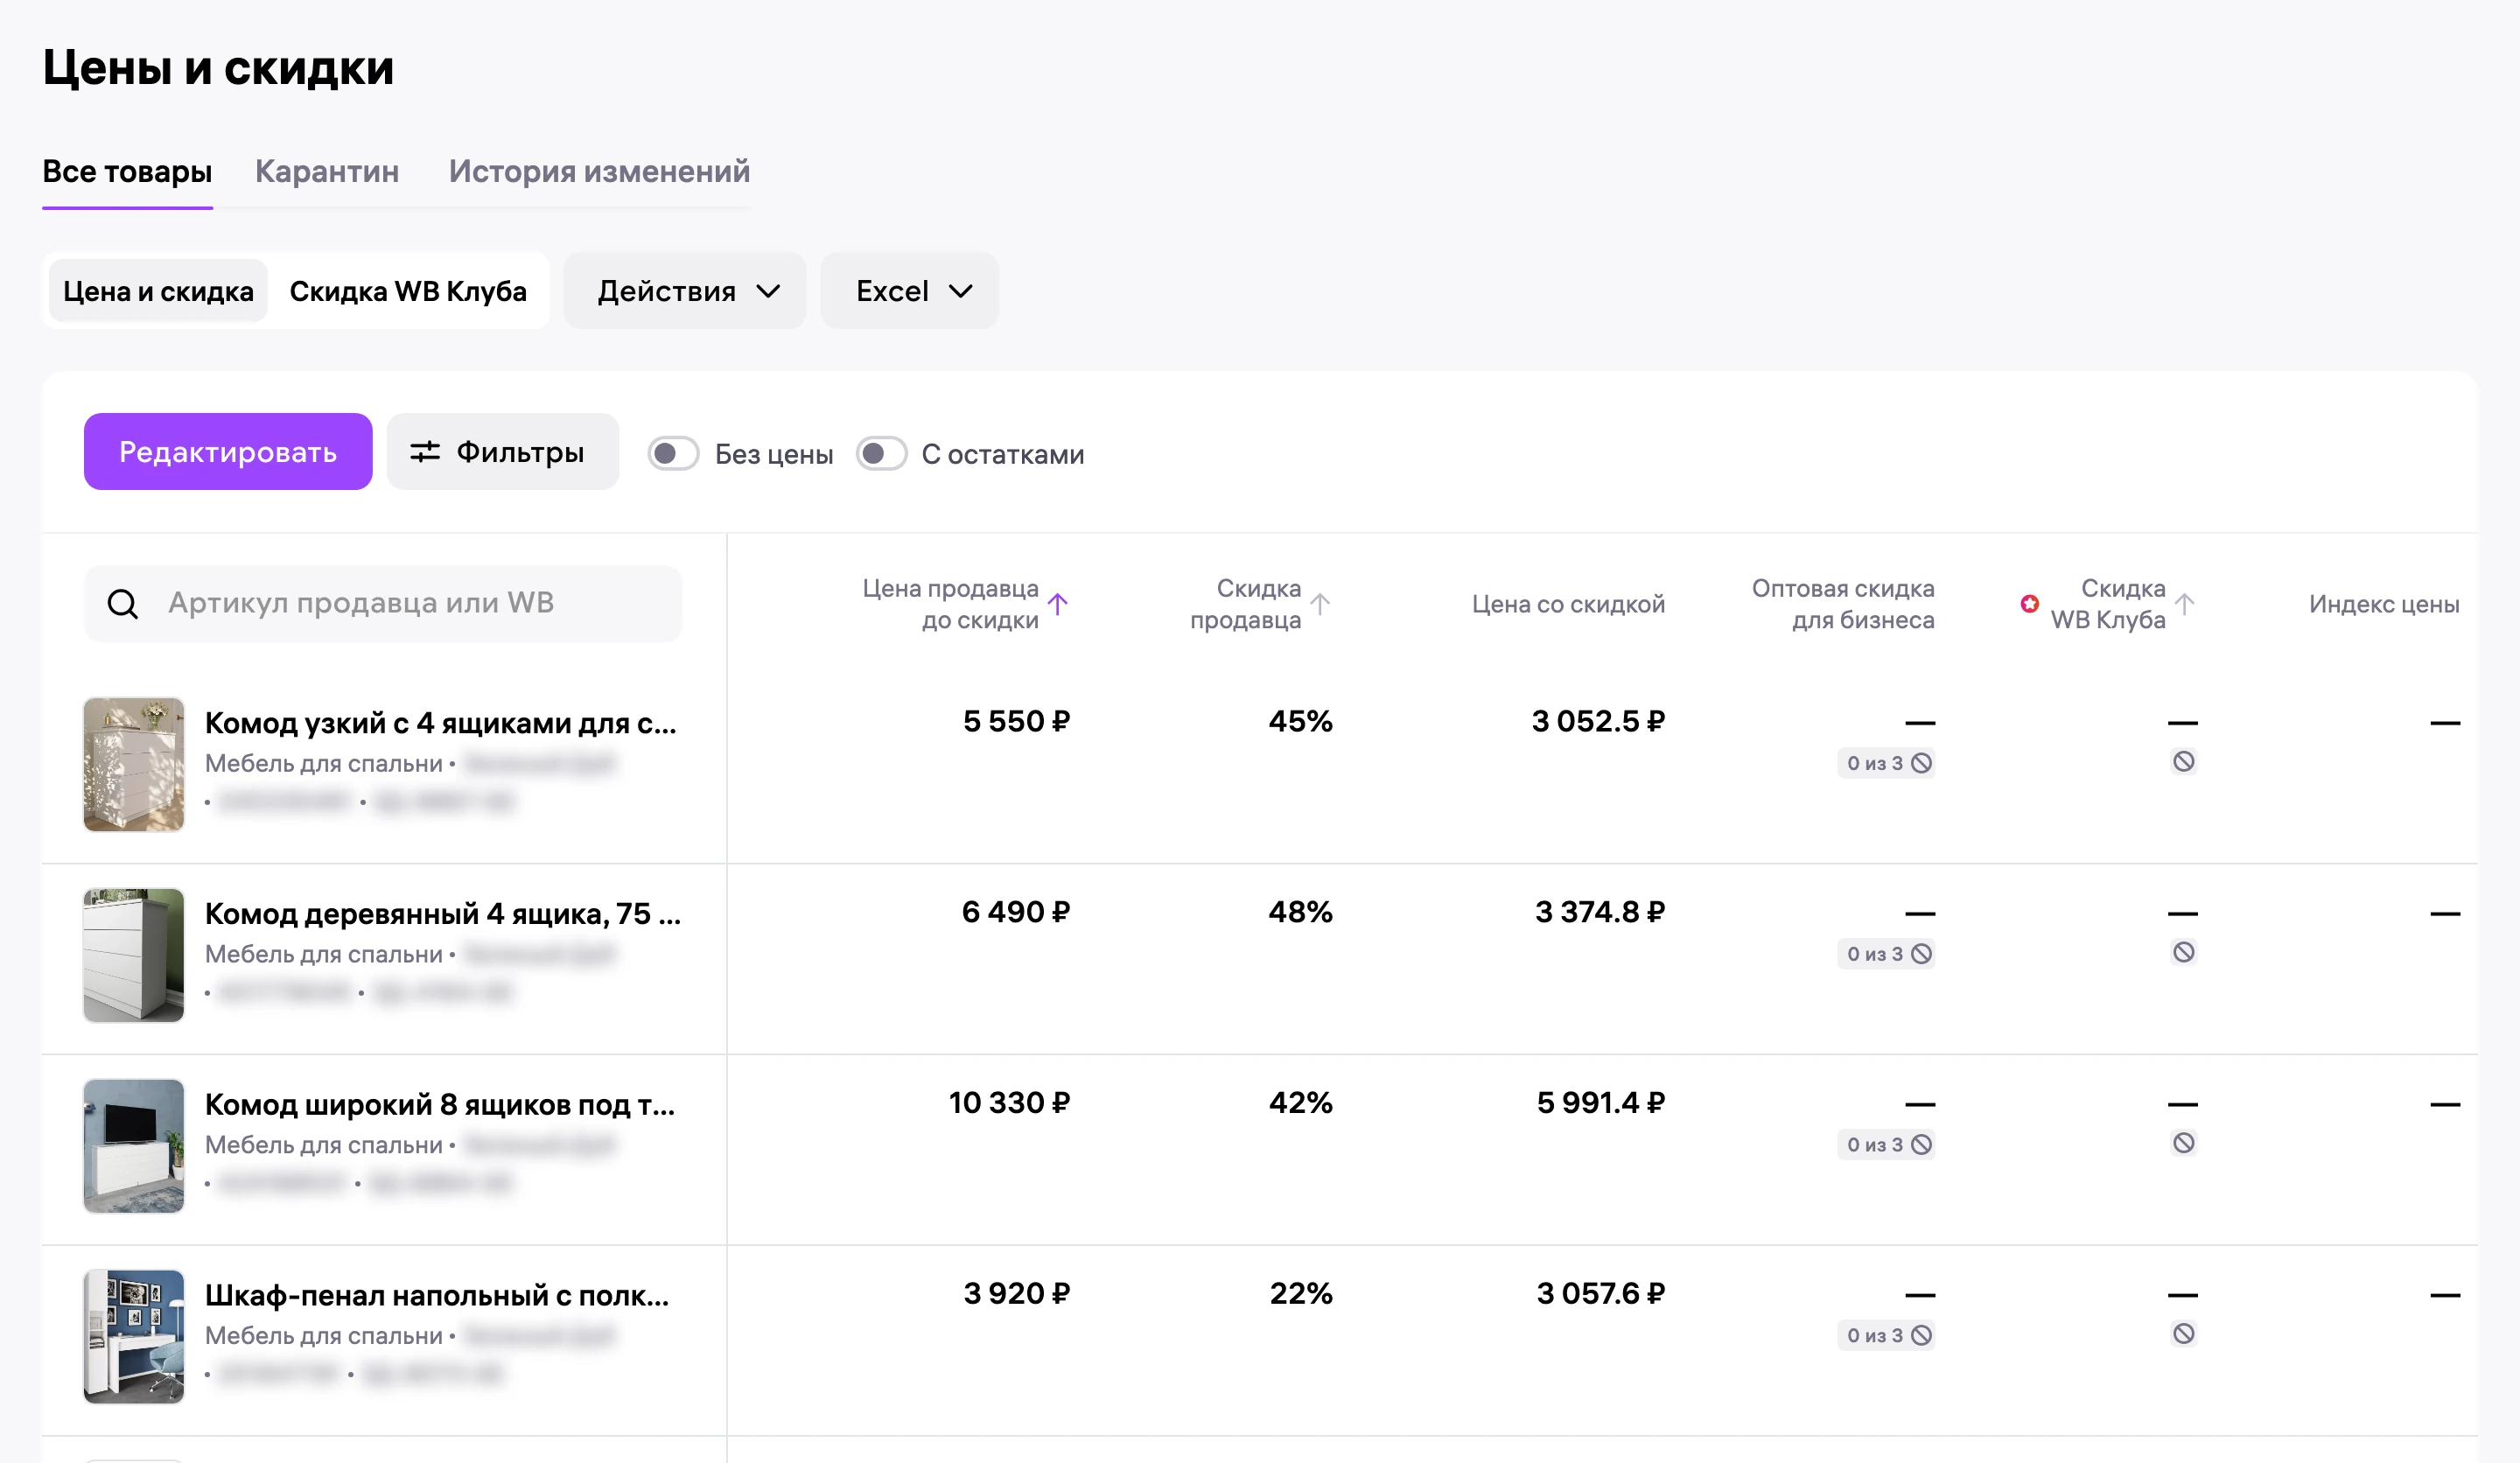Click the discounted price '5 991.4 ₽'
2520x1463 pixels.
pyautogui.click(x=1600, y=1102)
